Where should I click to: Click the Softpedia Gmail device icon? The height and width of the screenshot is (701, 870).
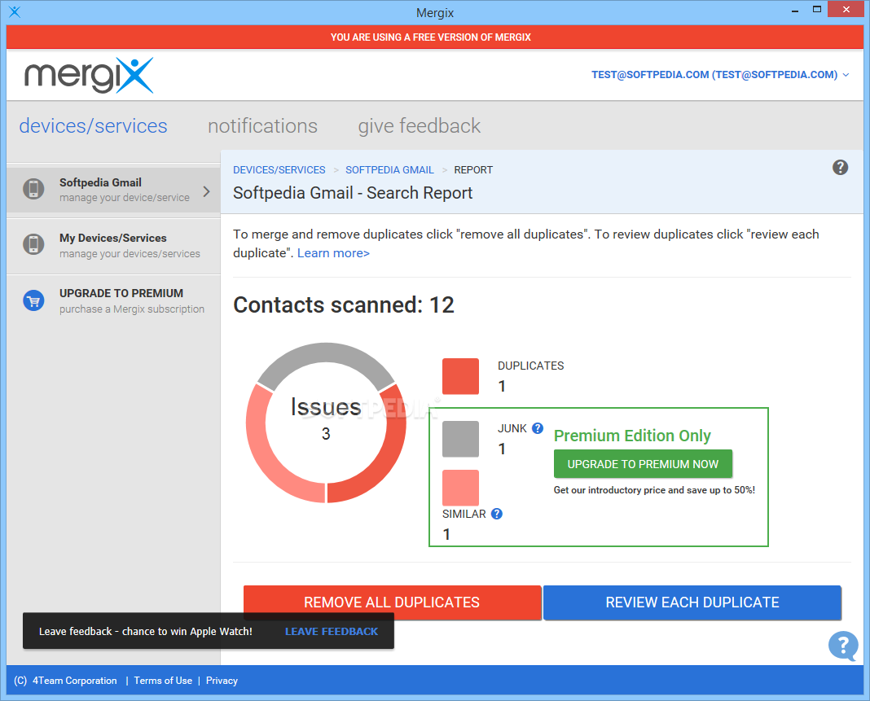click(x=33, y=189)
